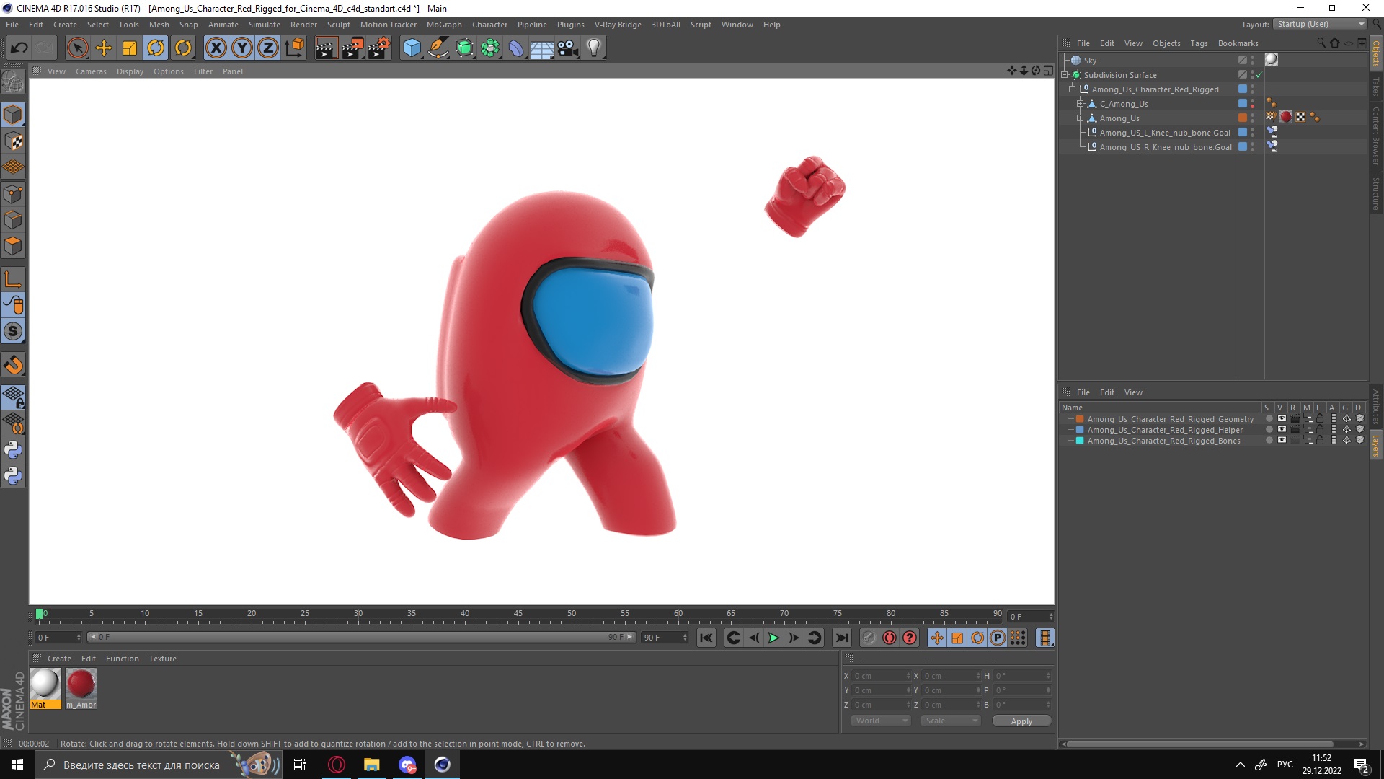Click timeline at frame 45
This screenshot has width=1384, height=779.
518,615
